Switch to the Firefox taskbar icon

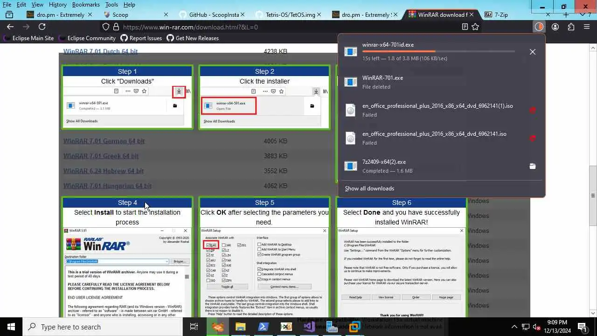click(218, 327)
